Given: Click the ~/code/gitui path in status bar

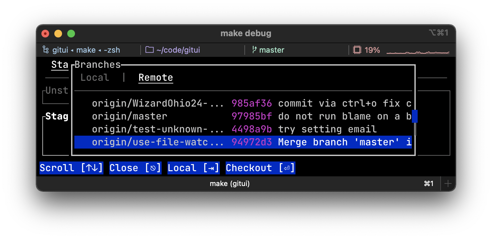Looking at the screenshot, I should coord(178,50).
